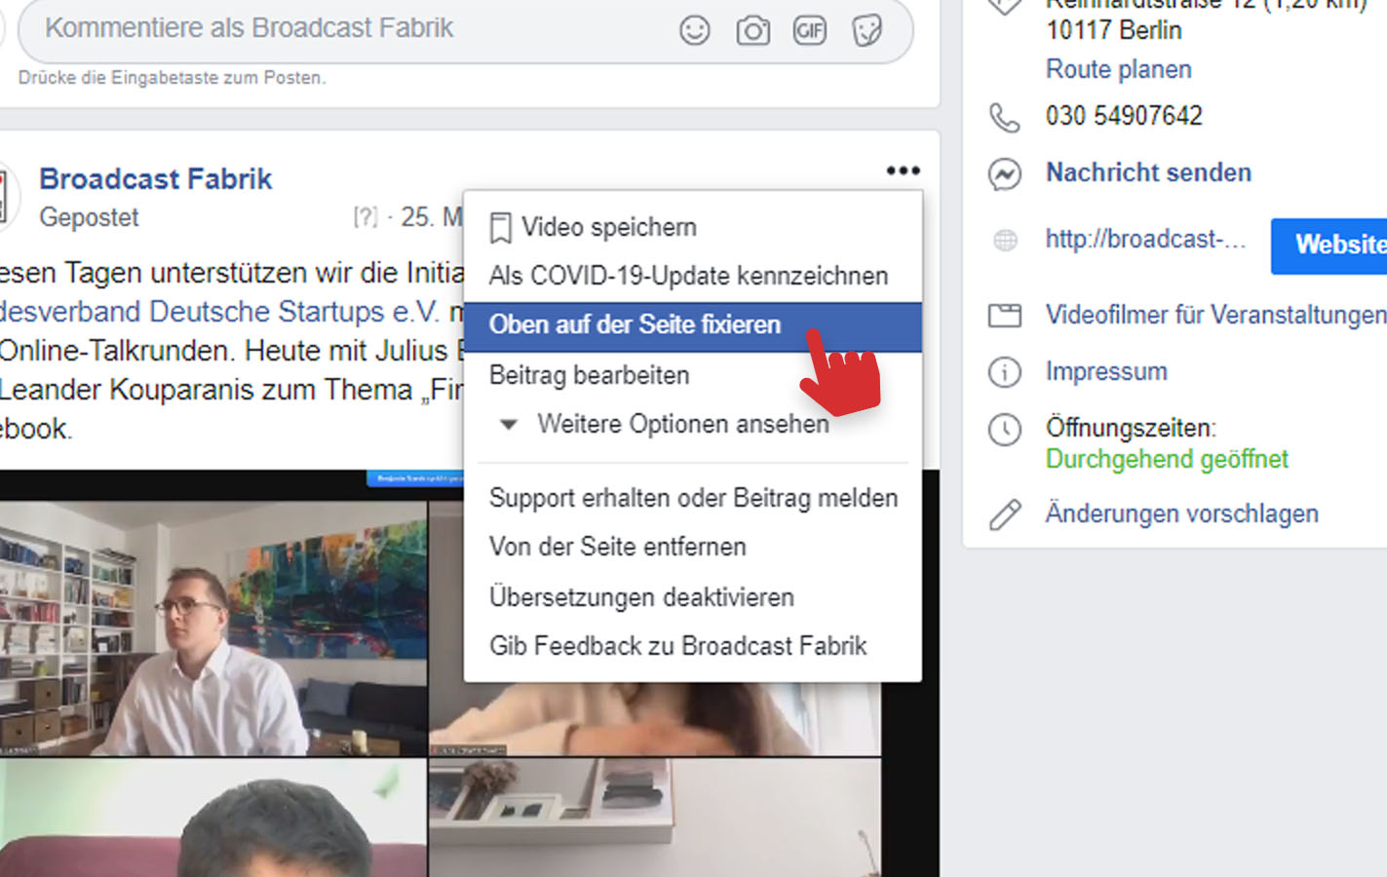Select Übersetzungen deaktivieren

692,596
